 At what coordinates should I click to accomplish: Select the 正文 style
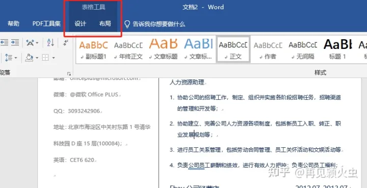point(233,49)
